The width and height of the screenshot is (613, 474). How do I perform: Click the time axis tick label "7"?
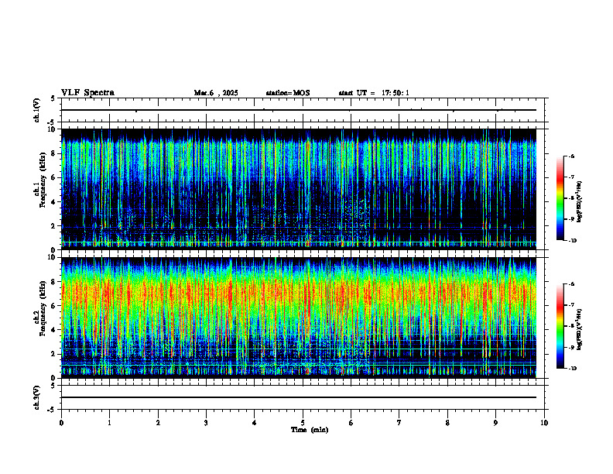[x=399, y=423]
